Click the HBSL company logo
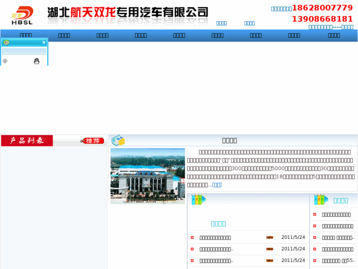The image size is (358, 269). click(22, 15)
